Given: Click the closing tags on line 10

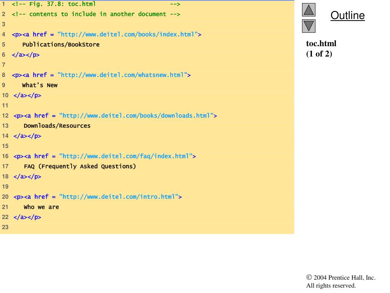Looking at the screenshot, I should coord(27,95).
